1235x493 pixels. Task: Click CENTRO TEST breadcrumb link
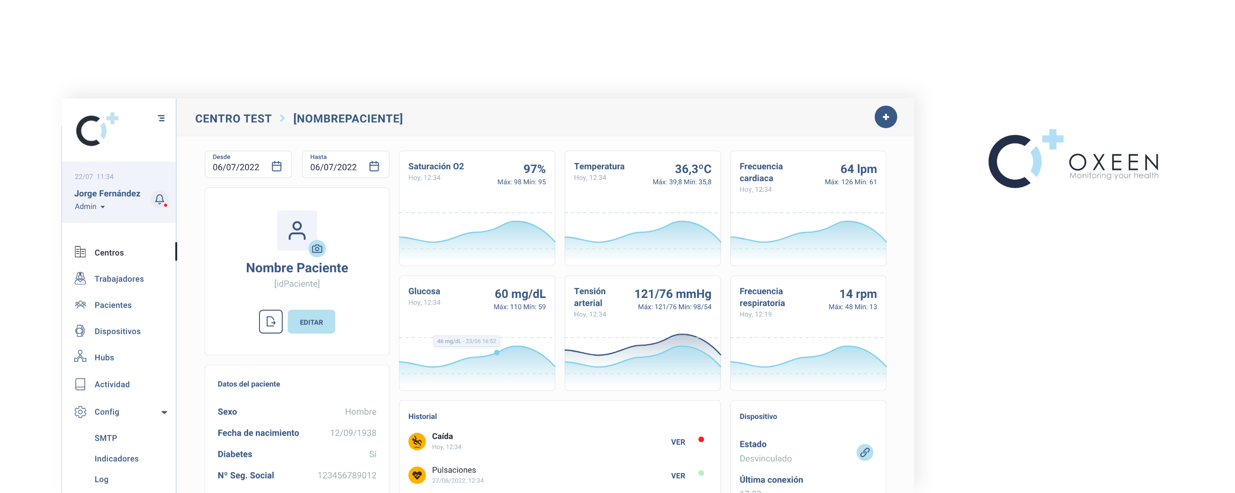pos(233,118)
